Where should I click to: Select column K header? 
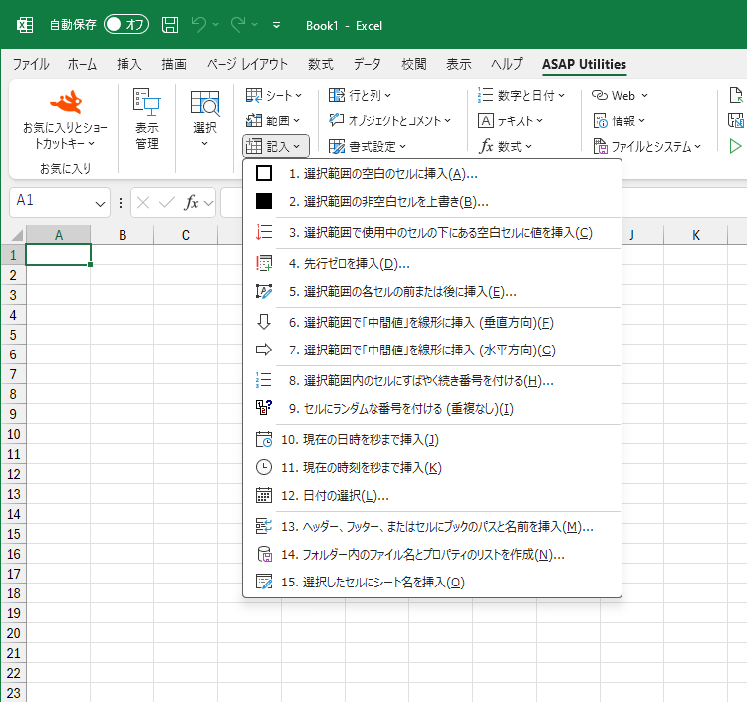pos(696,235)
